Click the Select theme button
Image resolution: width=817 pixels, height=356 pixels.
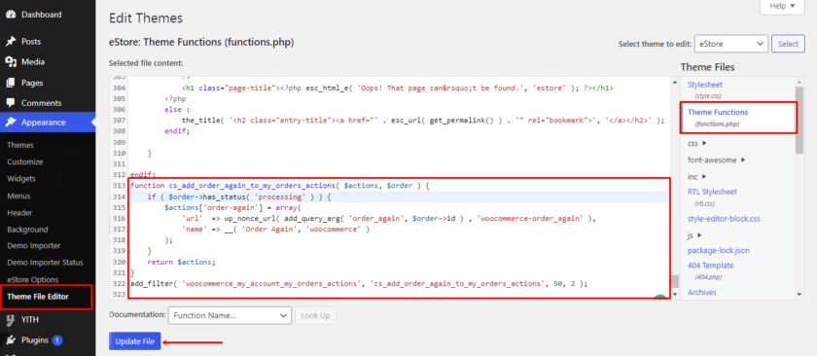point(788,44)
